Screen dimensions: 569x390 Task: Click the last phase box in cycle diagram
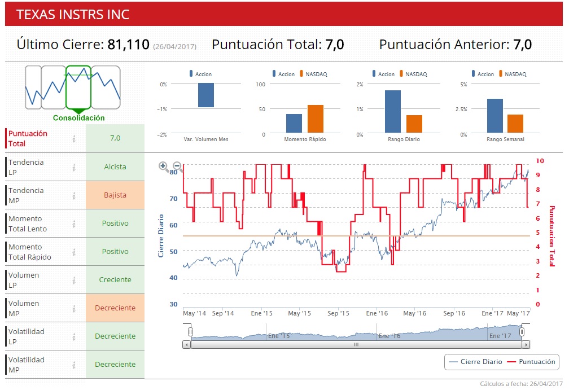click(x=106, y=87)
